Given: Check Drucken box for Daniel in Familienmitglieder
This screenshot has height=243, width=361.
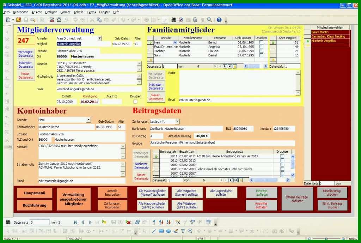Looking at the screenshot, I should [261, 55].
